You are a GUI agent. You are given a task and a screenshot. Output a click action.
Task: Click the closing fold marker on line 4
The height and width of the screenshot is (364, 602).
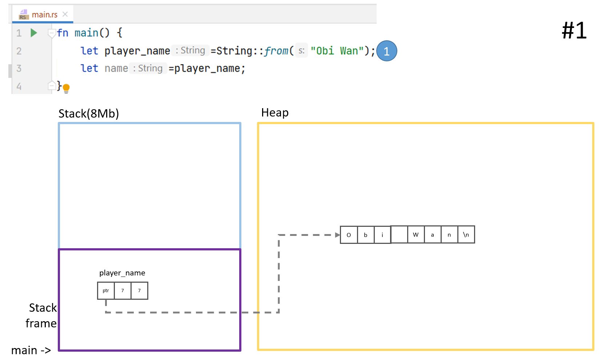[x=52, y=86]
